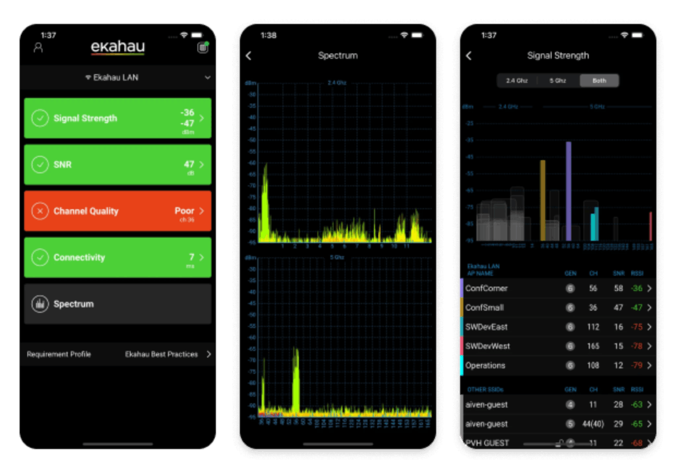Tap the SNR checkmark icon
676x473 pixels.
click(40, 165)
